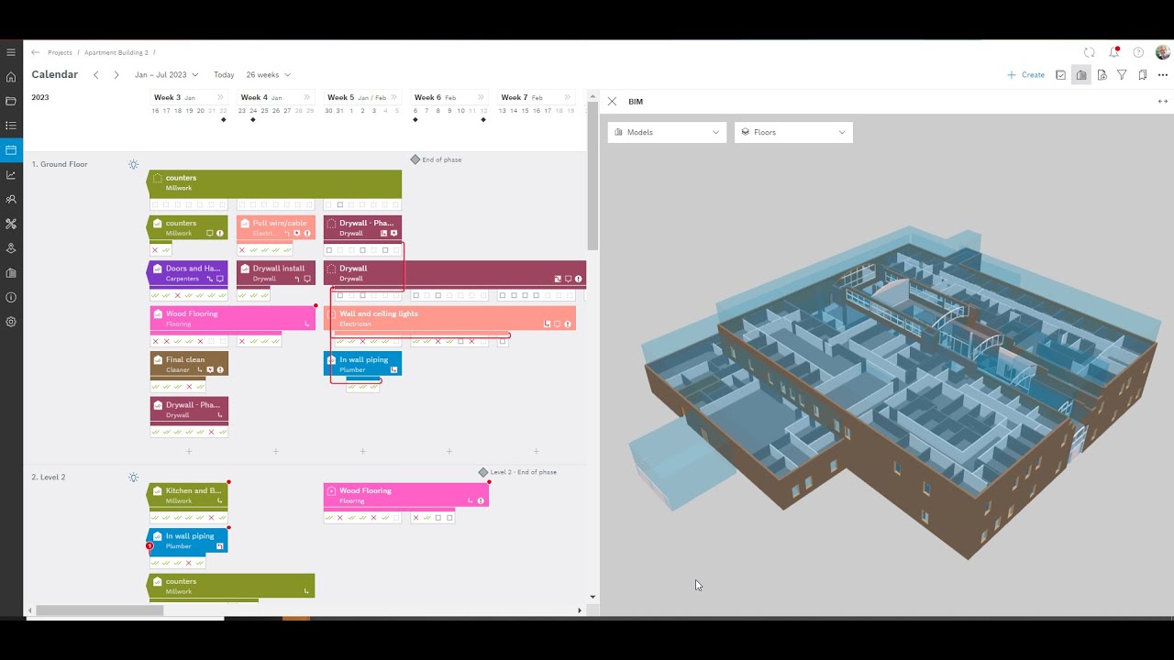Image resolution: width=1174 pixels, height=660 pixels.
Task: Click the calendar horizontal scrollbar thumb
Action: pyautogui.click(x=100, y=610)
